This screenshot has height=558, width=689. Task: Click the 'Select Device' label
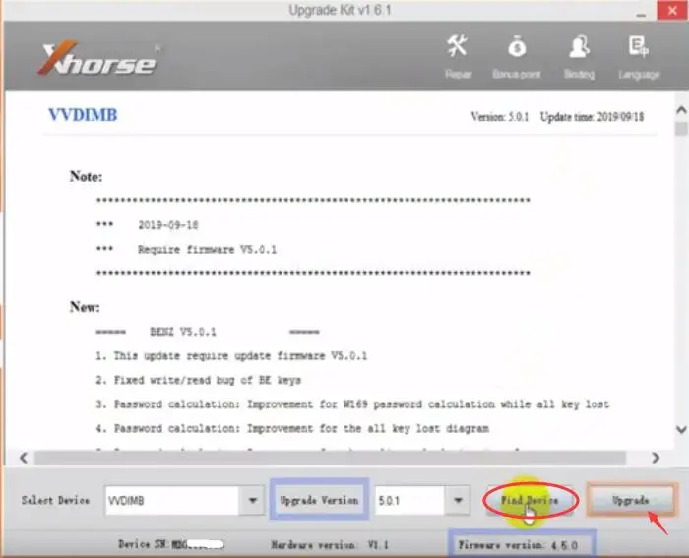[x=55, y=500]
